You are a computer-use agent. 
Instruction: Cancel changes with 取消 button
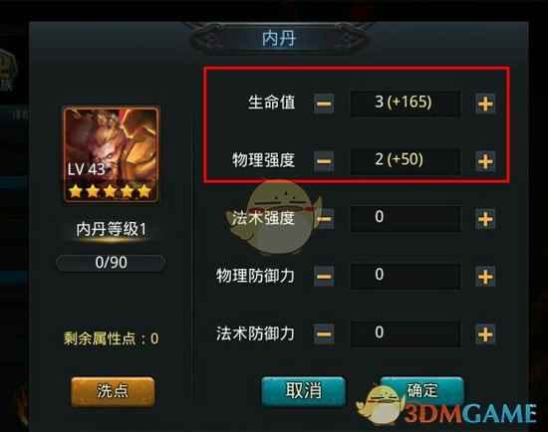tap(303, 391)
